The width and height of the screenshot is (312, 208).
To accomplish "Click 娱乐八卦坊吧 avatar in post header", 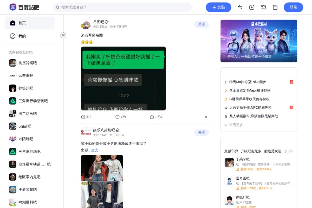I will click(86, 132).
